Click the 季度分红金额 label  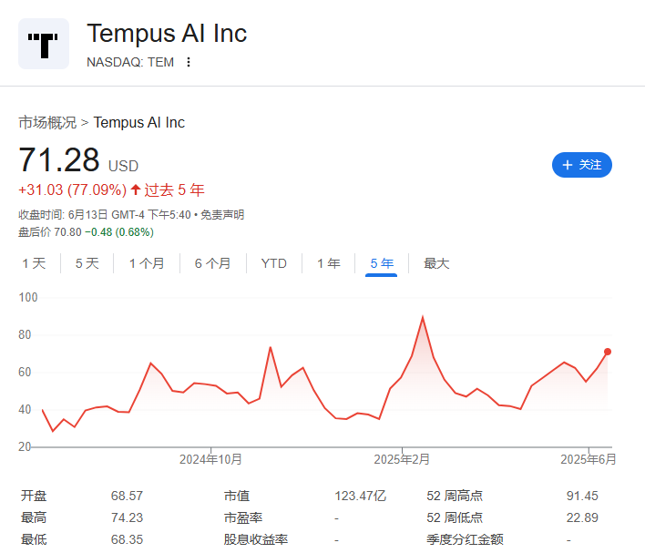466,539
